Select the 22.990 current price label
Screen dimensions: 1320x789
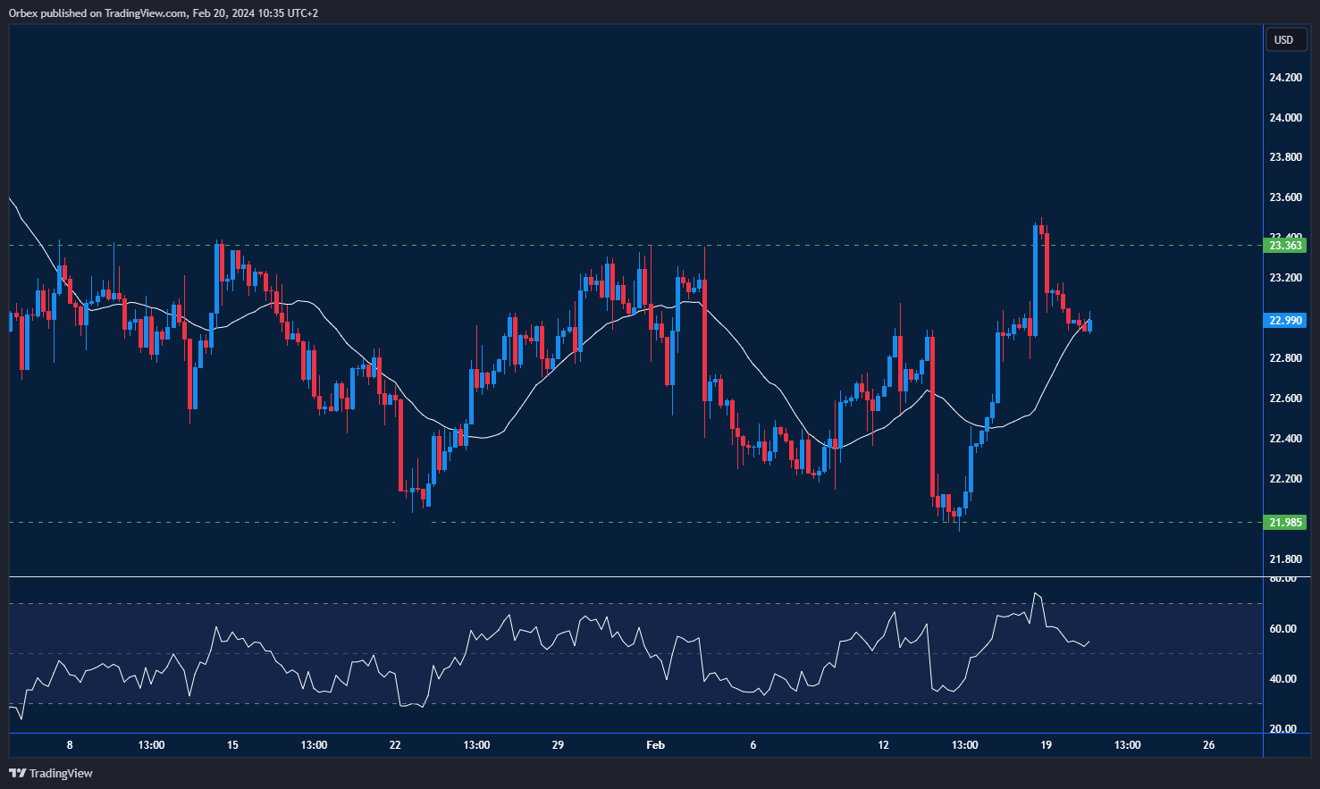1285,320
